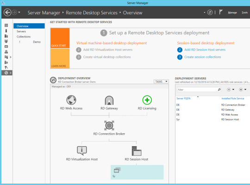250x185 pixels.
Task: Open IIS server-with-globe sidebar icon
Action: (x=6, y=62)
